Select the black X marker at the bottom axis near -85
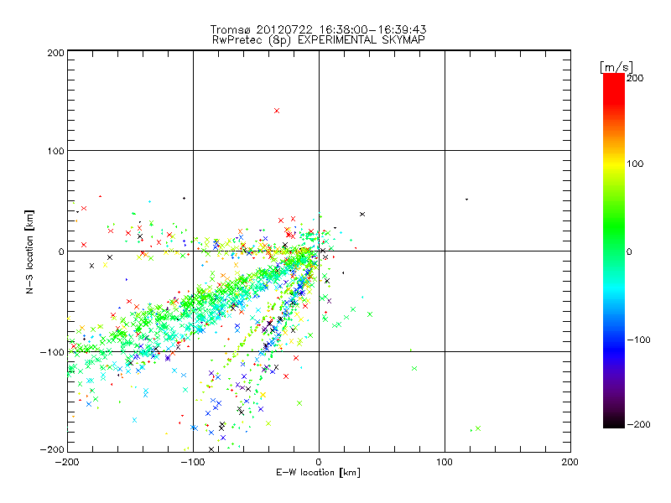This screenshot has height=503, width=671. tap(211, 449)
